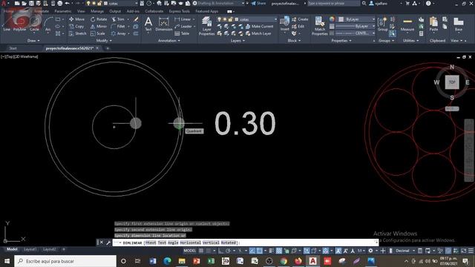475x267 pixels.
Task: Select the Scale tool
Action: point(98,33)
